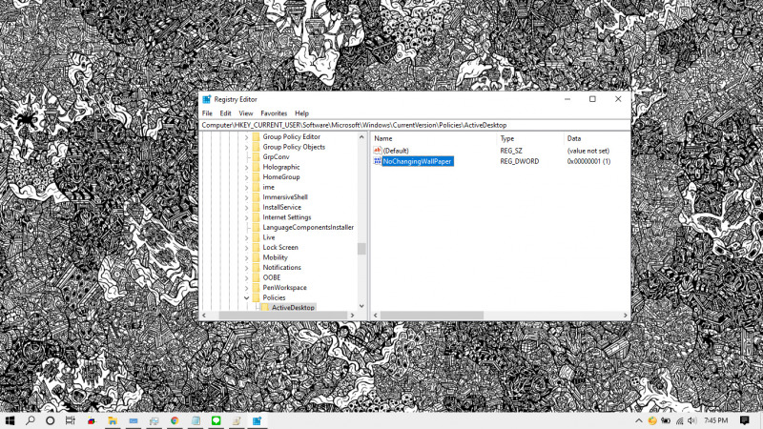Click the ActiveDesktop folder icon

(x=265, y=307)
